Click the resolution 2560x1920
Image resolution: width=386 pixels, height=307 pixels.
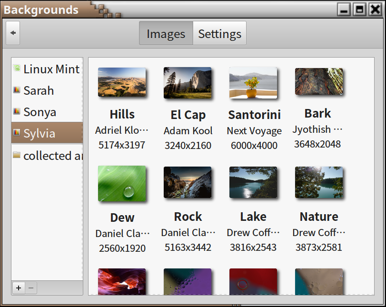[122, 248]
